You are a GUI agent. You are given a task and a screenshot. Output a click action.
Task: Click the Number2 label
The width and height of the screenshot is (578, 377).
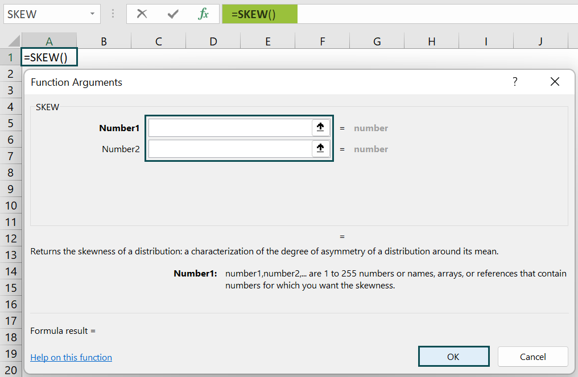tap(121, 149)
